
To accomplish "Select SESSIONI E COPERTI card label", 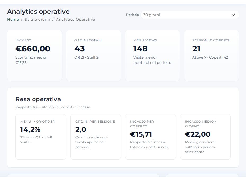I will 211,40.
